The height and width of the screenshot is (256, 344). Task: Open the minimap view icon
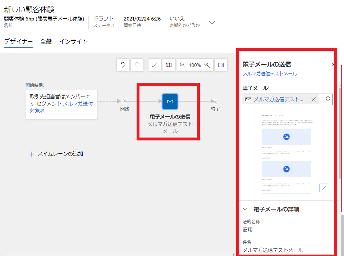pyautogui.click(x=169, y=65)
